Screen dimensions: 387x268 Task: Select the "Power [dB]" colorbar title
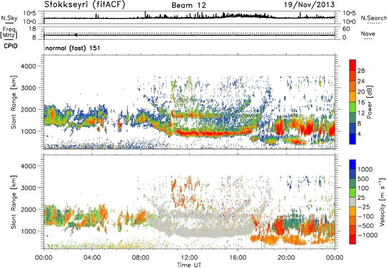[x=369, y=102]
